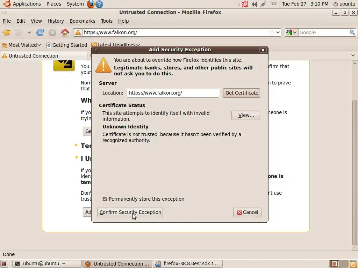Open the back/forward history dropdown arrow
The width and height of the screenshot is (358, 268).
pos(29,32)
